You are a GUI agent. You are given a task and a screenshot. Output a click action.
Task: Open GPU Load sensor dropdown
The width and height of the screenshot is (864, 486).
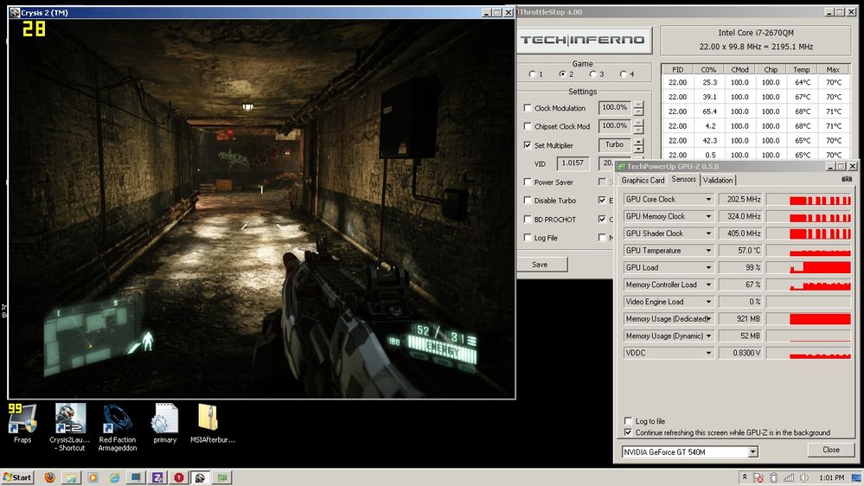point(708,268)
